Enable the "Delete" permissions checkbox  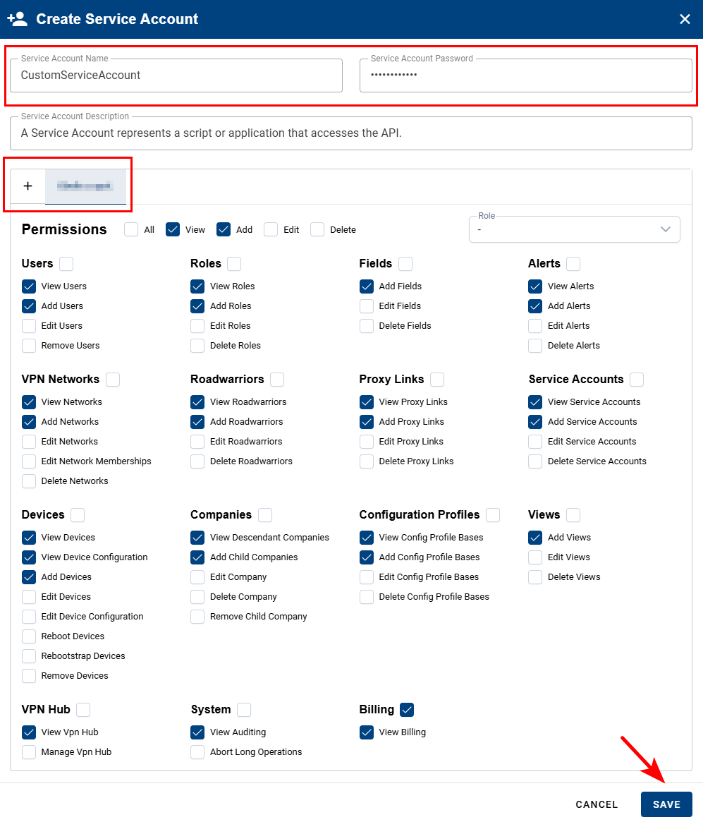pos(317,229)
